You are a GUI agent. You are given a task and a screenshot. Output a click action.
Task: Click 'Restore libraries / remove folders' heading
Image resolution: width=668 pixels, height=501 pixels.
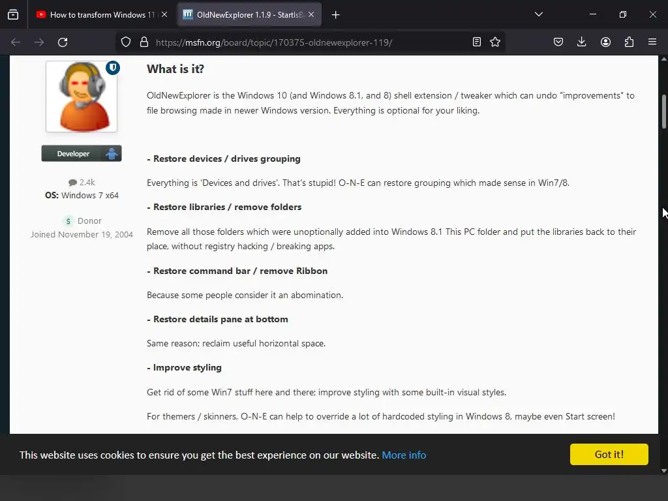[x=224, y=207]
